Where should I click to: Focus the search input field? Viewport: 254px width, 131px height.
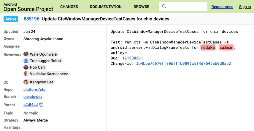pyautogui.click(x=187, y=7)
